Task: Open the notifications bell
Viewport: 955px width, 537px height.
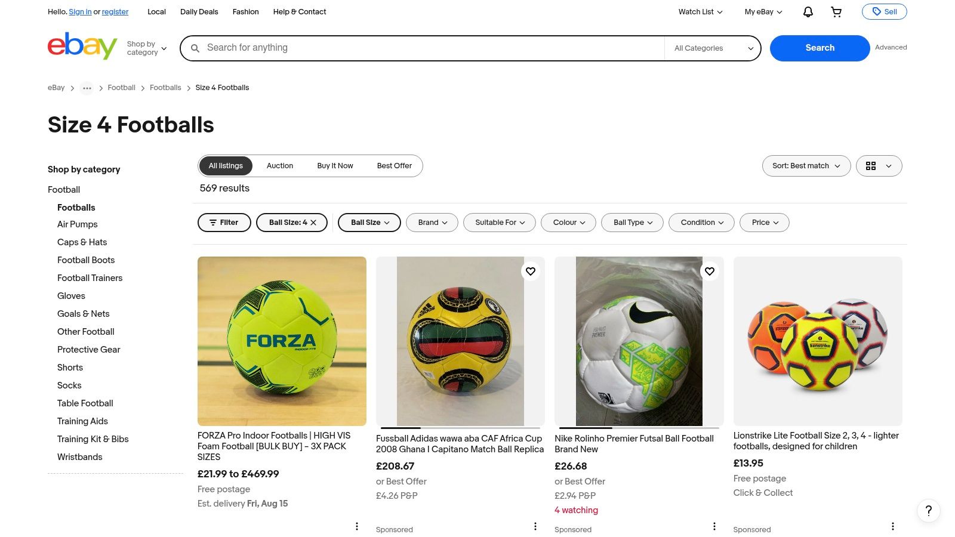Action: tap(808, 12)
